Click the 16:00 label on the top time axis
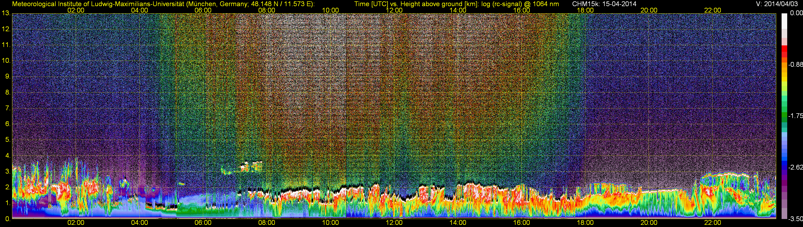Image resolution: width=803 pixels, height=227 pixels. 521,10
